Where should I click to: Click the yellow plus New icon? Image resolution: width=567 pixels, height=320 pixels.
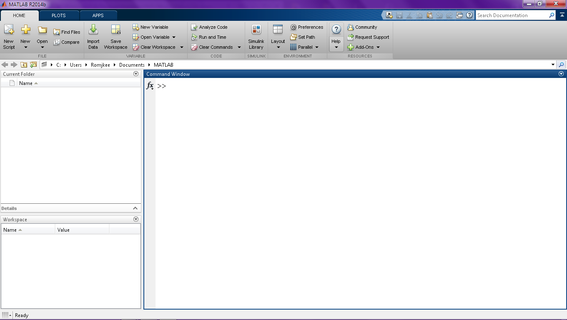coord(25,30)
